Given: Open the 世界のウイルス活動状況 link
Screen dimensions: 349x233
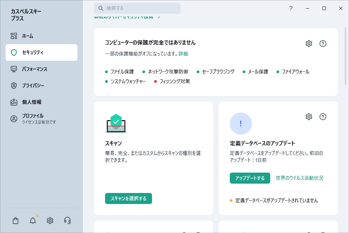Looking at the screenshot, I should pyautogui.click(x=300, y=178).
